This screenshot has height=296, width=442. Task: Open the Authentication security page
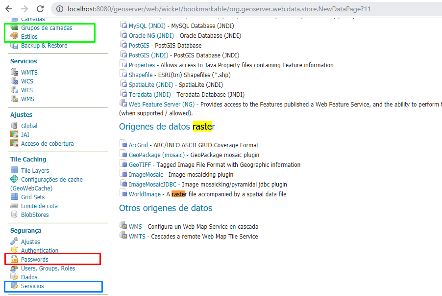[40, 250]
